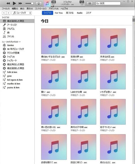Click the now playing album art thumbnail
This screenshot has width=135, height=164.
(x=47, y=3)
